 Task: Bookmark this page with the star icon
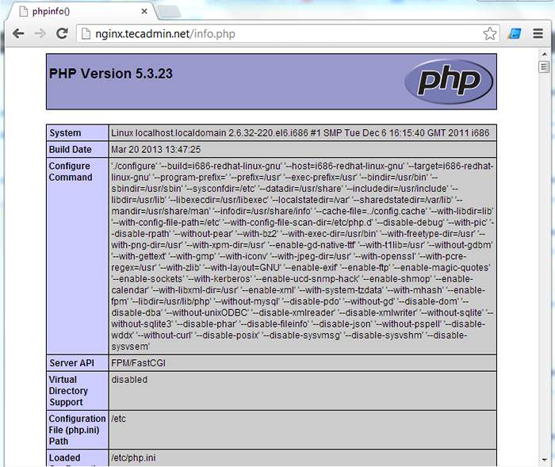pos(490,33)
